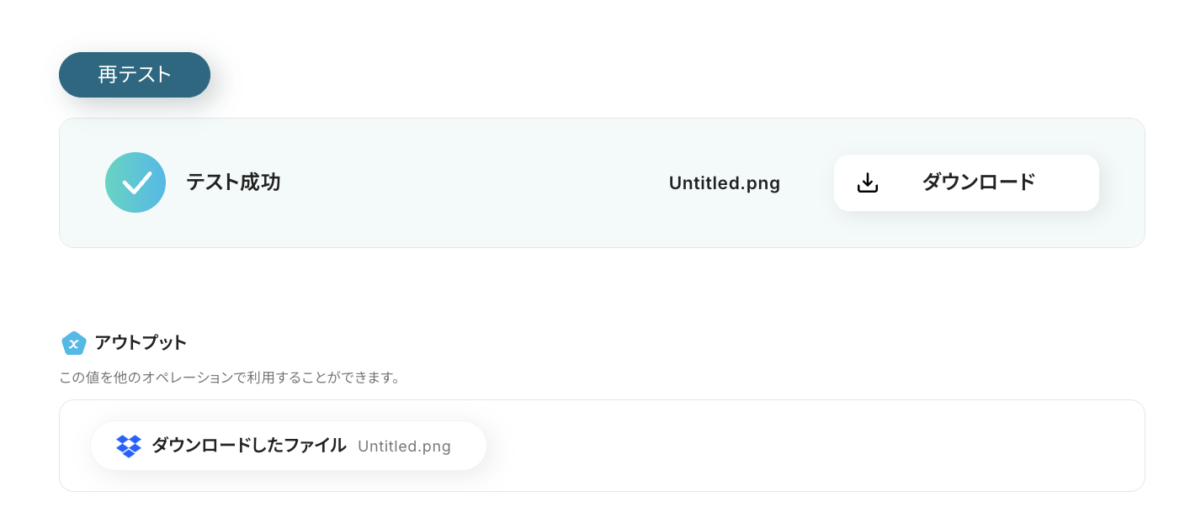Click the ロード characters on download button

(1006, 182)
